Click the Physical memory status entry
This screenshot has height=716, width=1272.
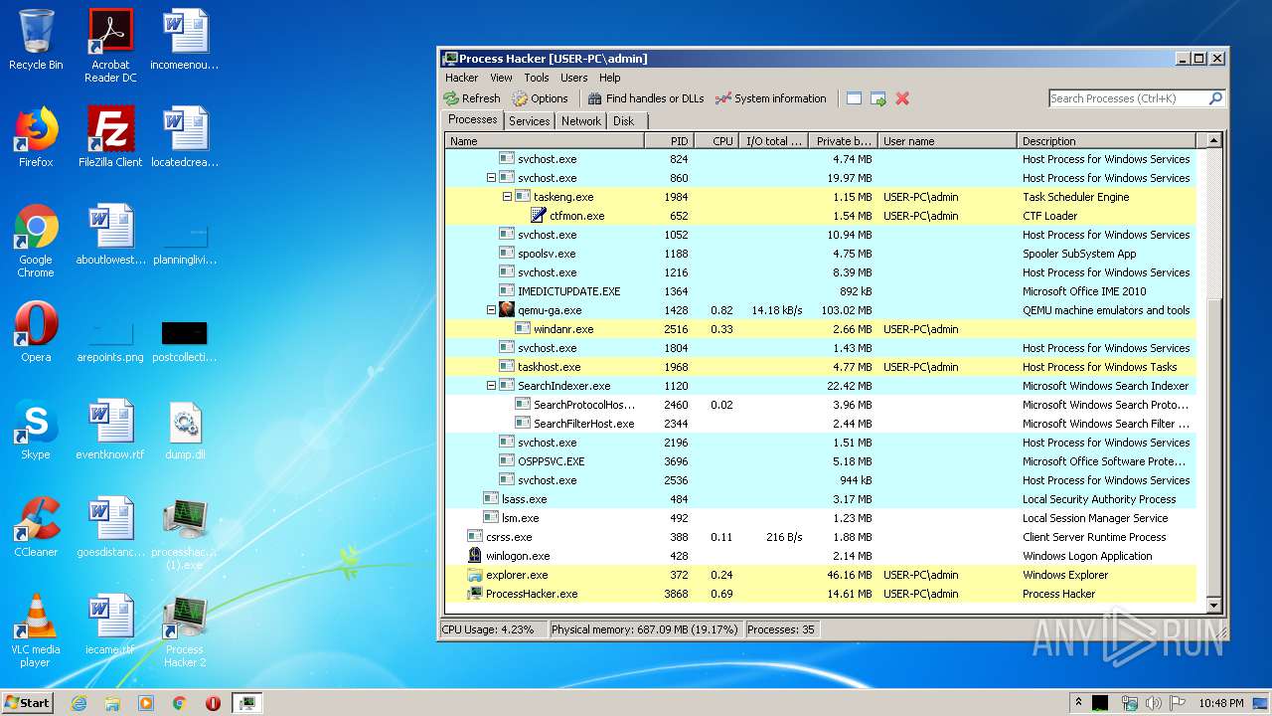point(645,629)
